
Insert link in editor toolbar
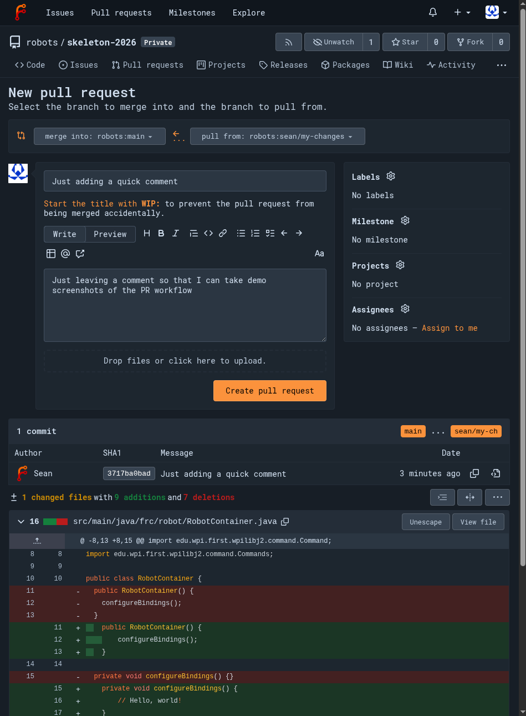[223, 233]
